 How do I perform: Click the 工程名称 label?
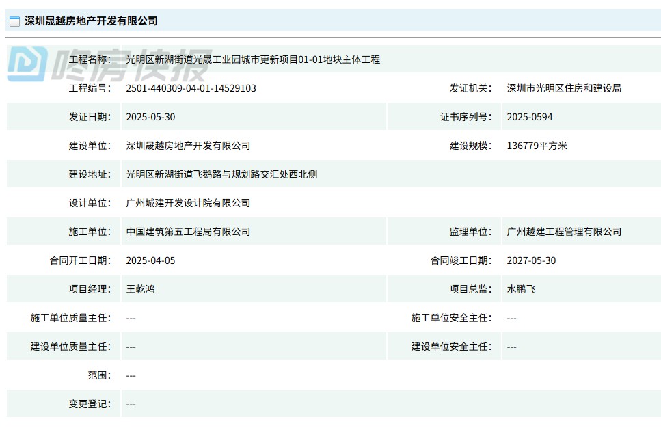[90, 59]
